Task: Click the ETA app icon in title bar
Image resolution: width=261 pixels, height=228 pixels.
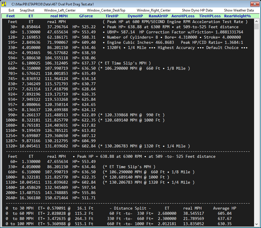Action: tap(4, 4)
